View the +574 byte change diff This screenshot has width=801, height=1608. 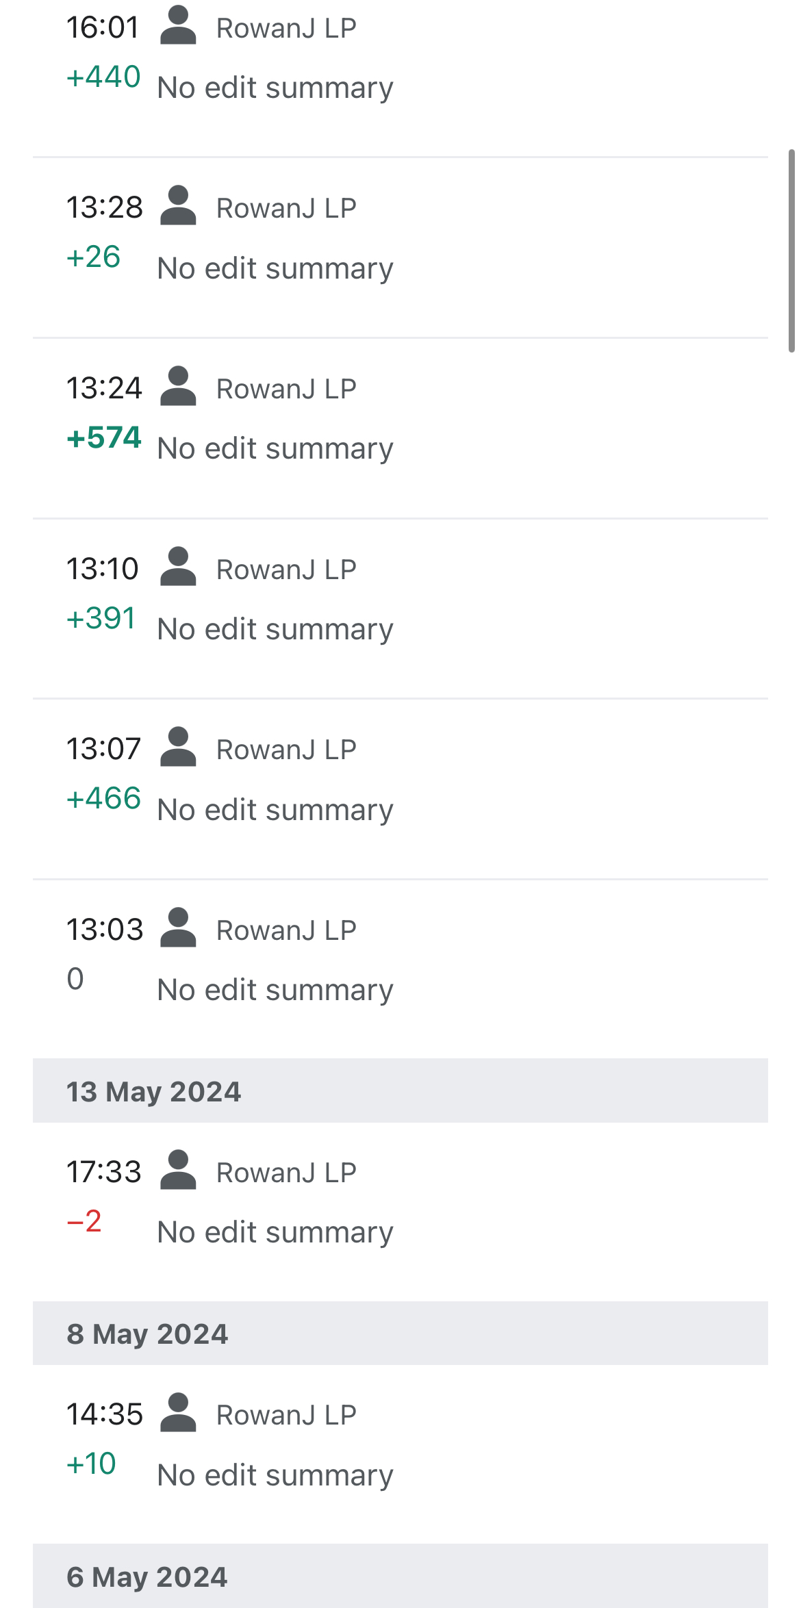(x=104, y=437)
